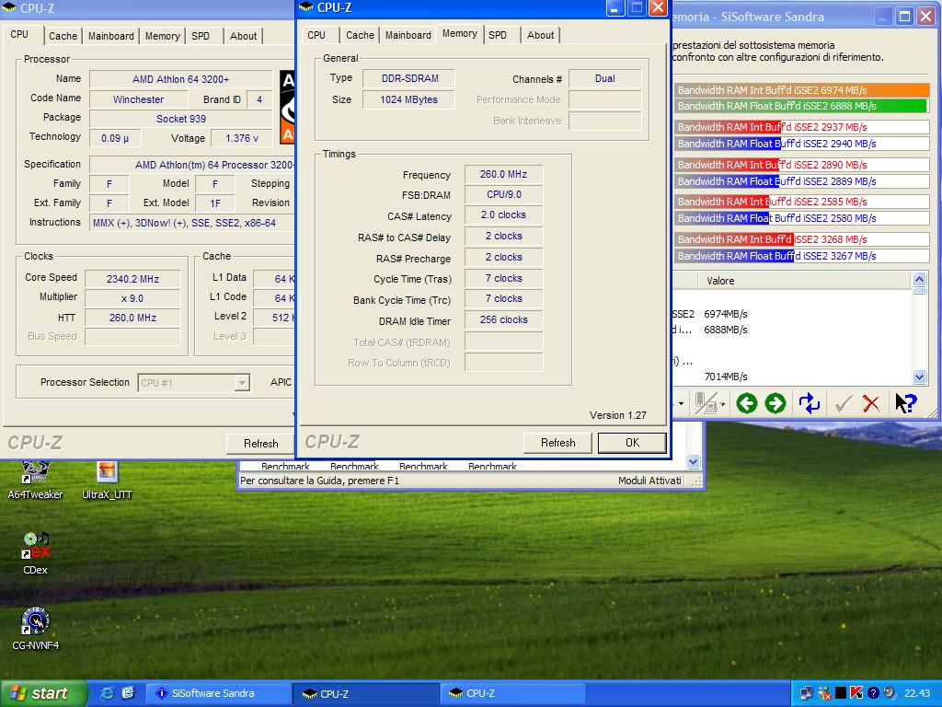Screen dimensions: 942x707
Task: Click Refresh in the front CPU-Z window
Action: click(x=557, y=443)
